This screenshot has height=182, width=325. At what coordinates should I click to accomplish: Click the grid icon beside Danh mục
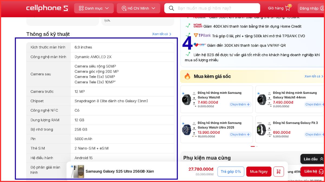[81, 8]
